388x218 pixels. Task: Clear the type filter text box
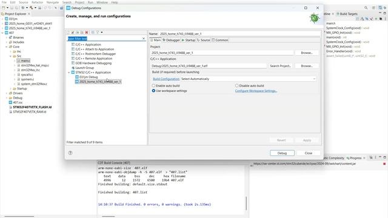144,39
